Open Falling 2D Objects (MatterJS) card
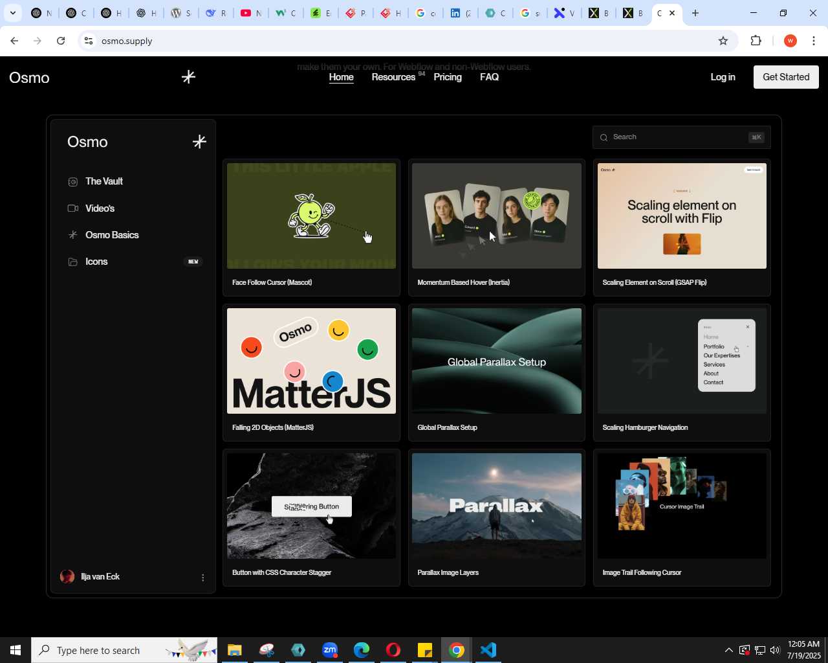828x663 pixels. tap(311, 372)
